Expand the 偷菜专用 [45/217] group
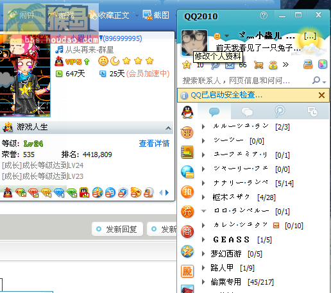Viewport: 331px width, 293px height. tap(203, 282)
